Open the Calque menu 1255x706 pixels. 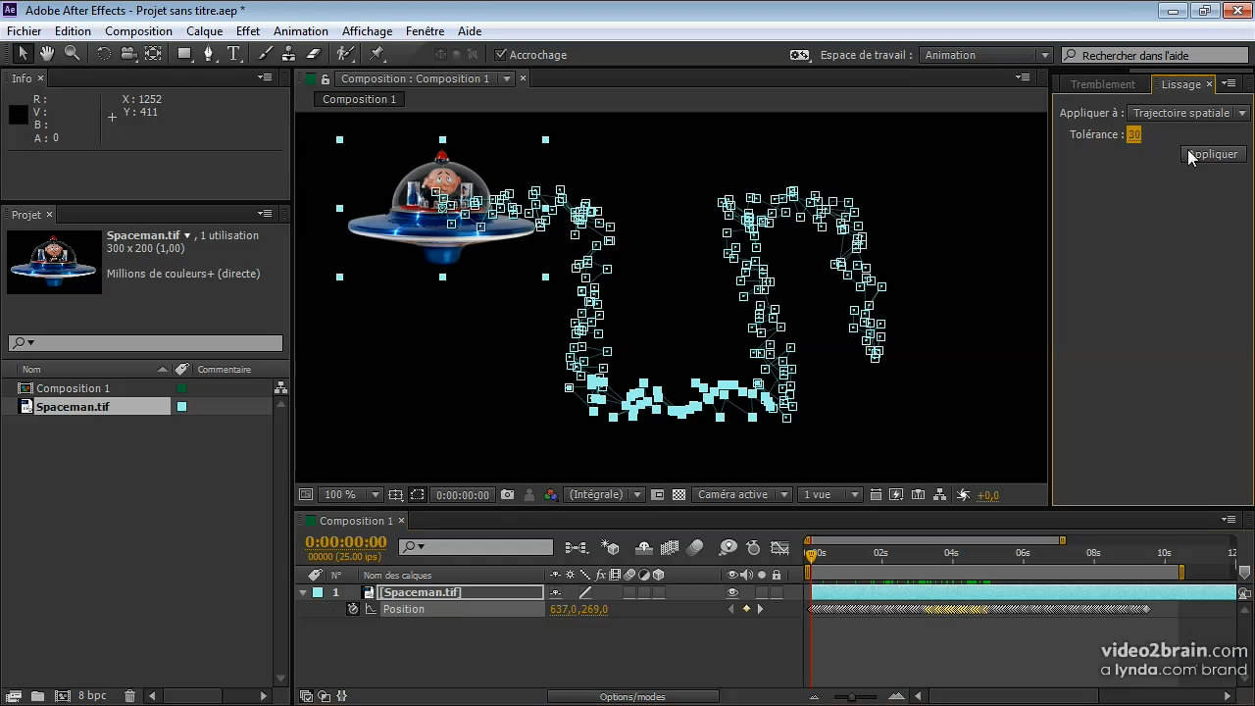point(204,31)
